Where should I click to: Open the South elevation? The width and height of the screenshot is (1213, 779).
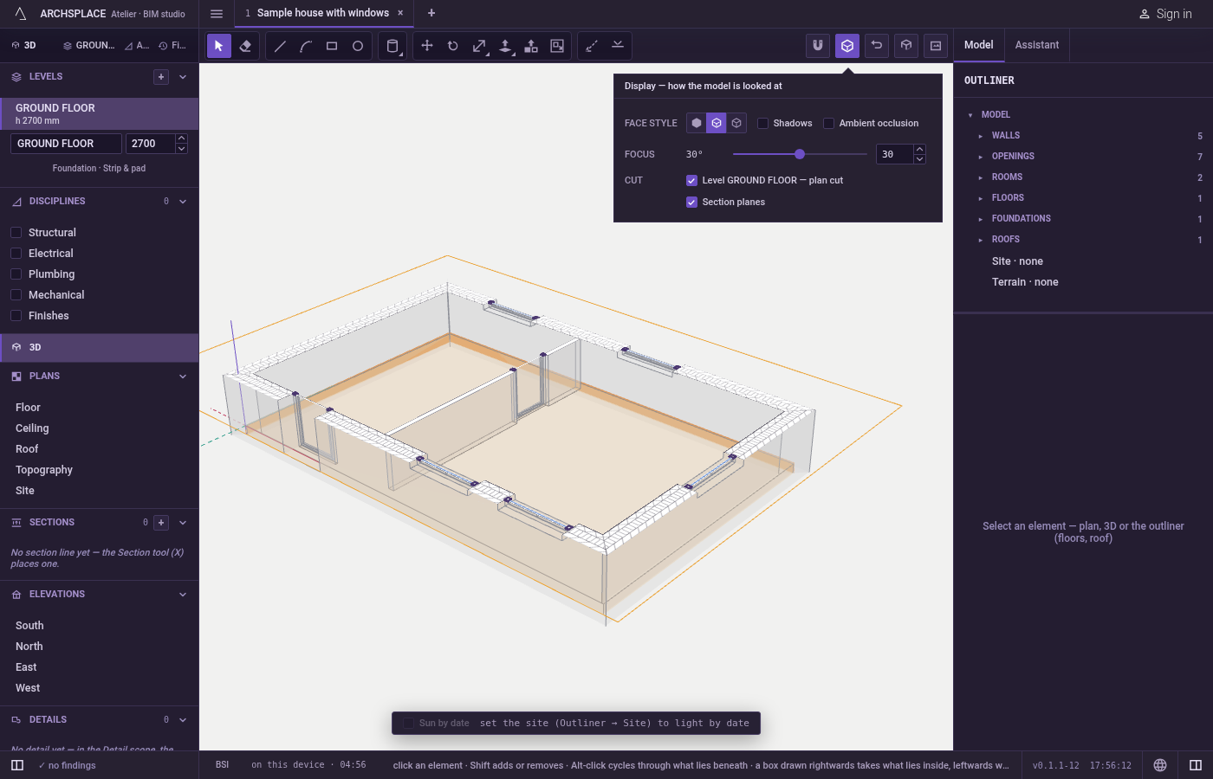(x=29, y=626)
